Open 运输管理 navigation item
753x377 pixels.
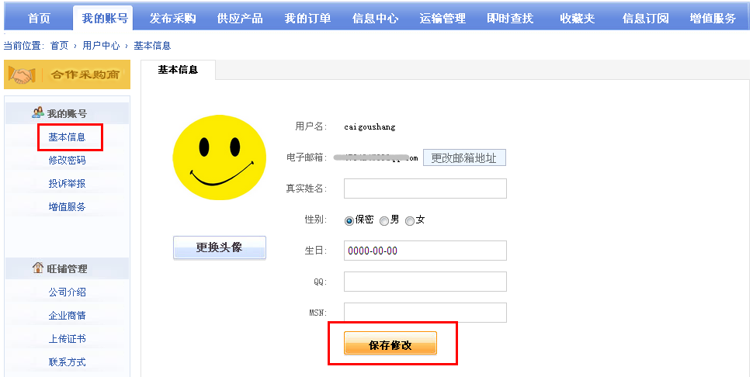pos(442,19)
